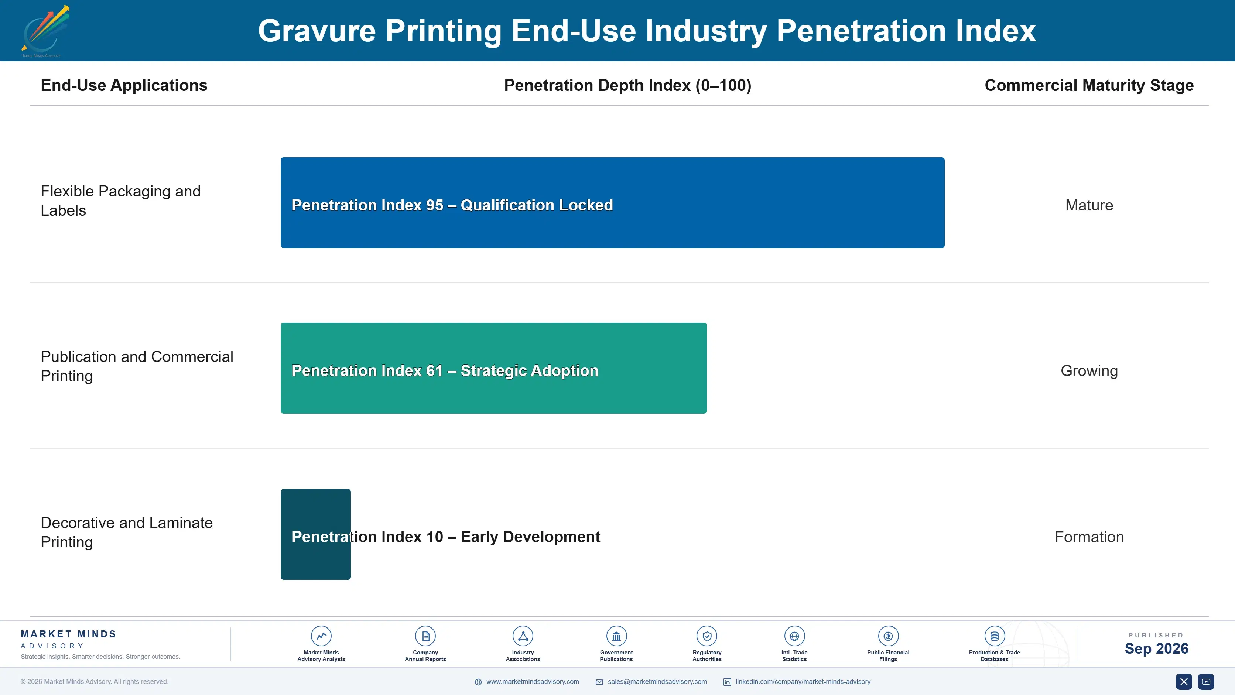
Task: Click the Government Publications building icon
Action: click(x=616, y=636)
